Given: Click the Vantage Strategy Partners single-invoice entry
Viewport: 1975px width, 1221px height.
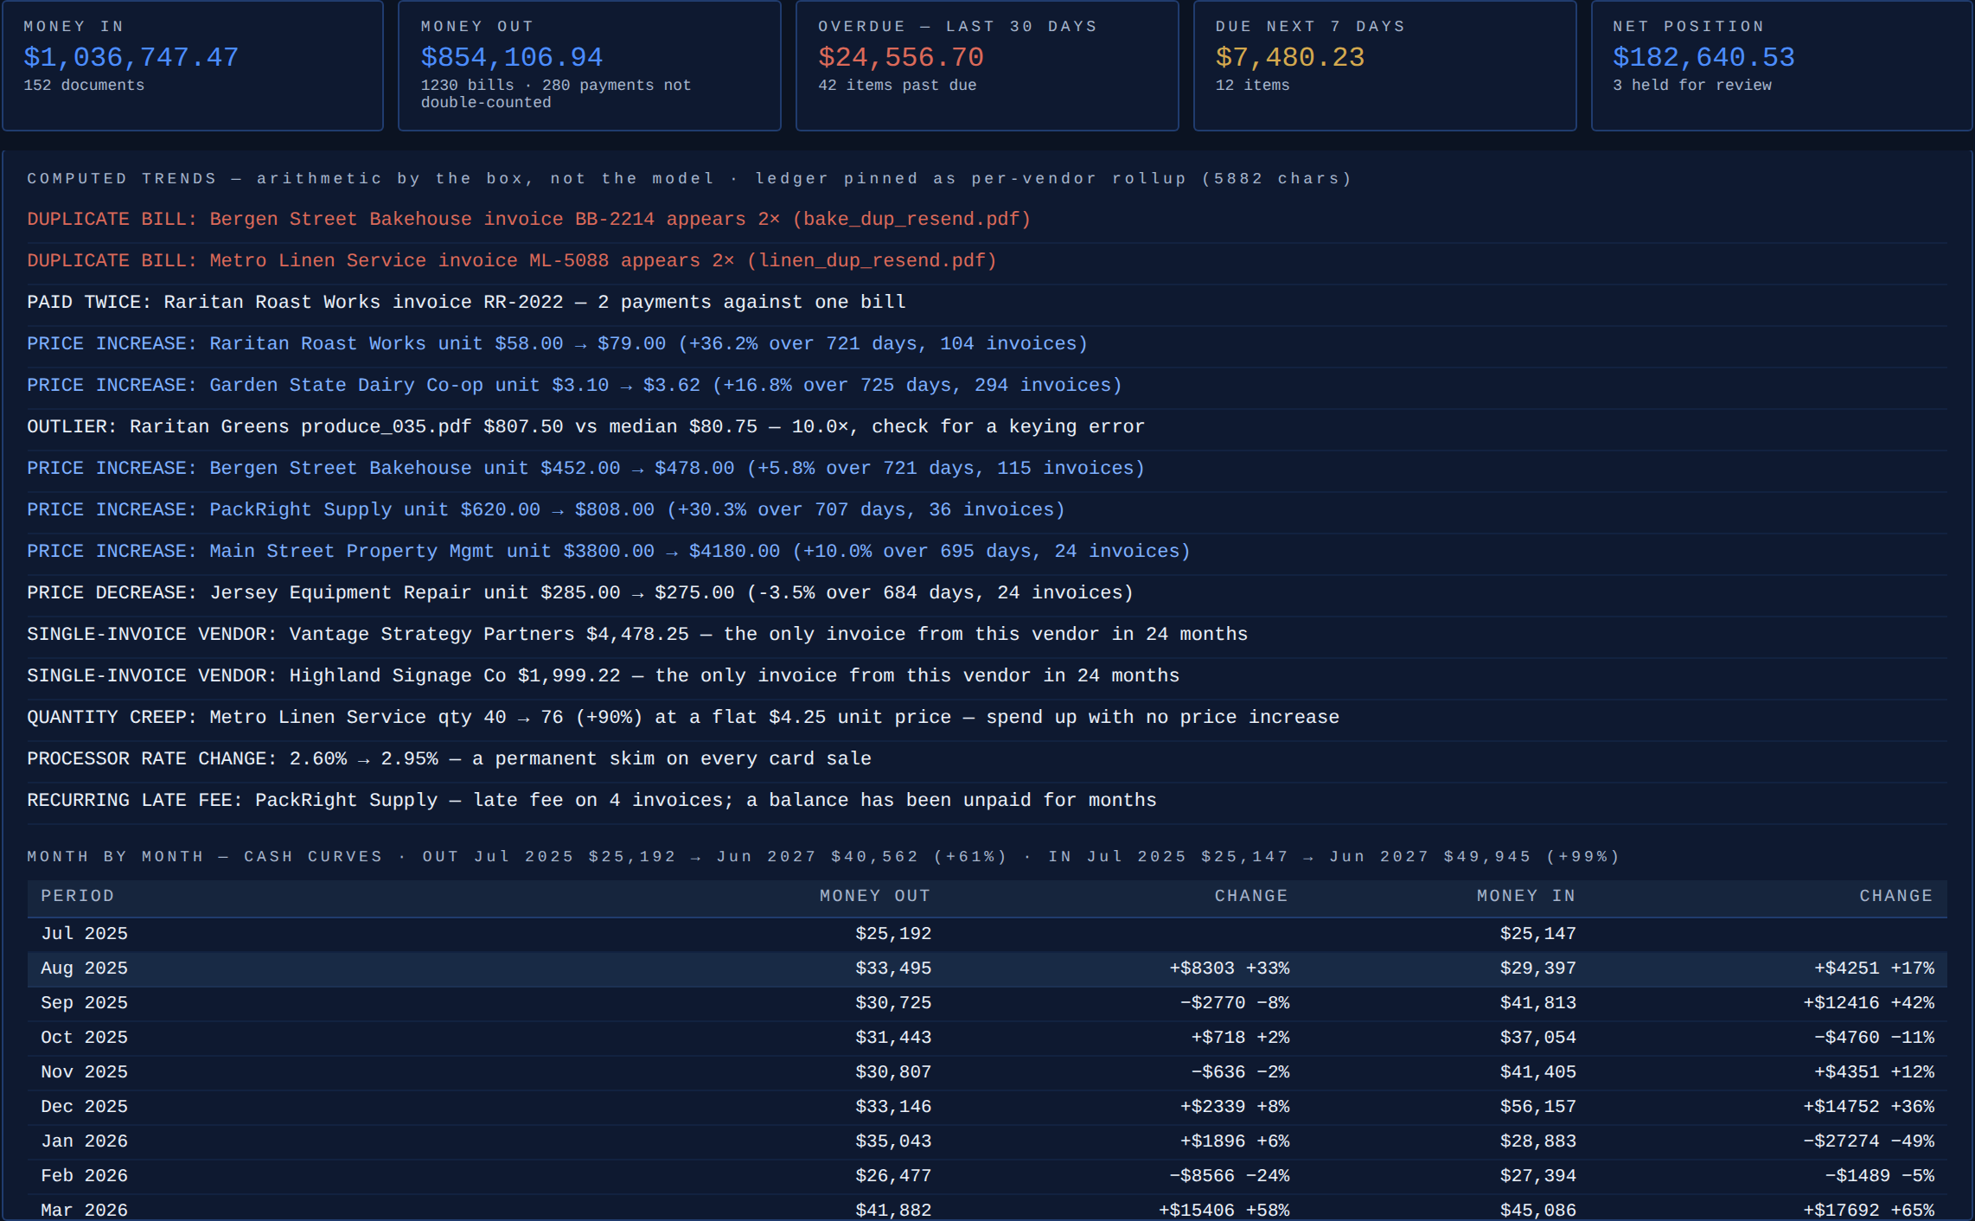Looking at the screenshot, I should click(987, 635).
